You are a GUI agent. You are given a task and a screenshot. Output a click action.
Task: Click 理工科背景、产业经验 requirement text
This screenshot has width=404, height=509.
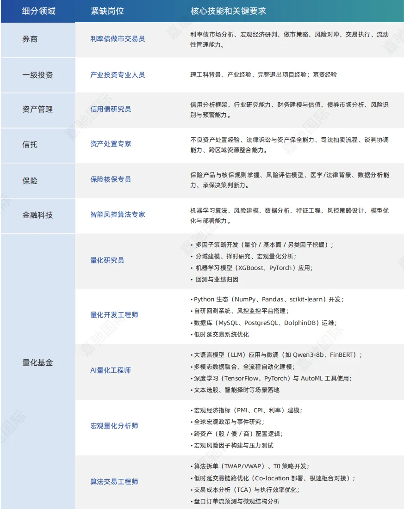(x=264, y=74)
